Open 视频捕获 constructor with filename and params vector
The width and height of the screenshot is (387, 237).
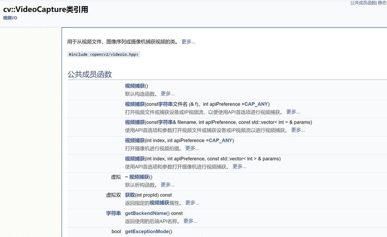pos(135,122)
